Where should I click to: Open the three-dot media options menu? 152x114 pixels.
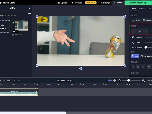tap(29, 14)
